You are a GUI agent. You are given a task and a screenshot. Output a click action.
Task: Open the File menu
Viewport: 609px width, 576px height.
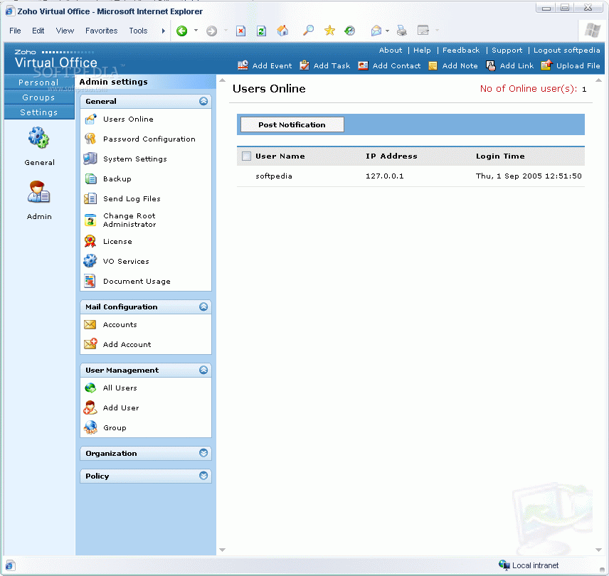tap(15, 31)
